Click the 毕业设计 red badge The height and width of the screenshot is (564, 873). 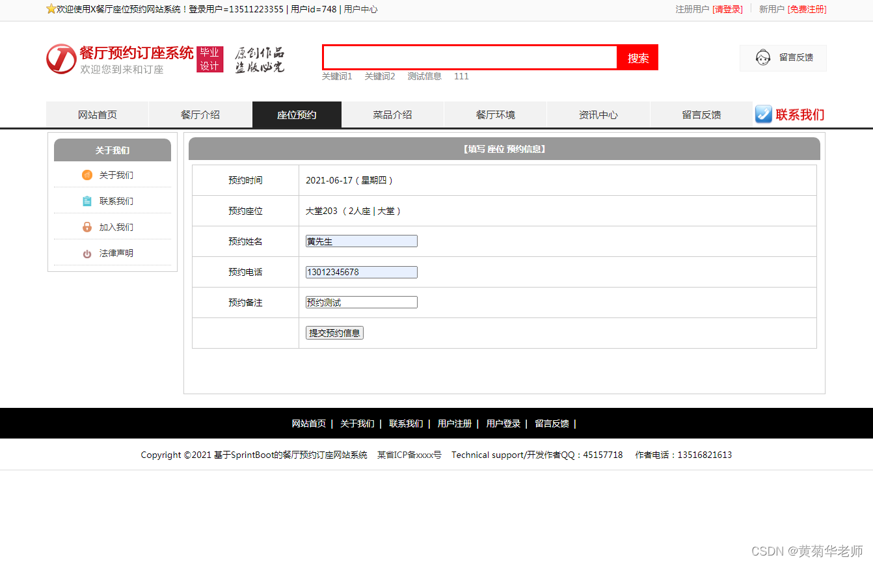tap(210, 59)
